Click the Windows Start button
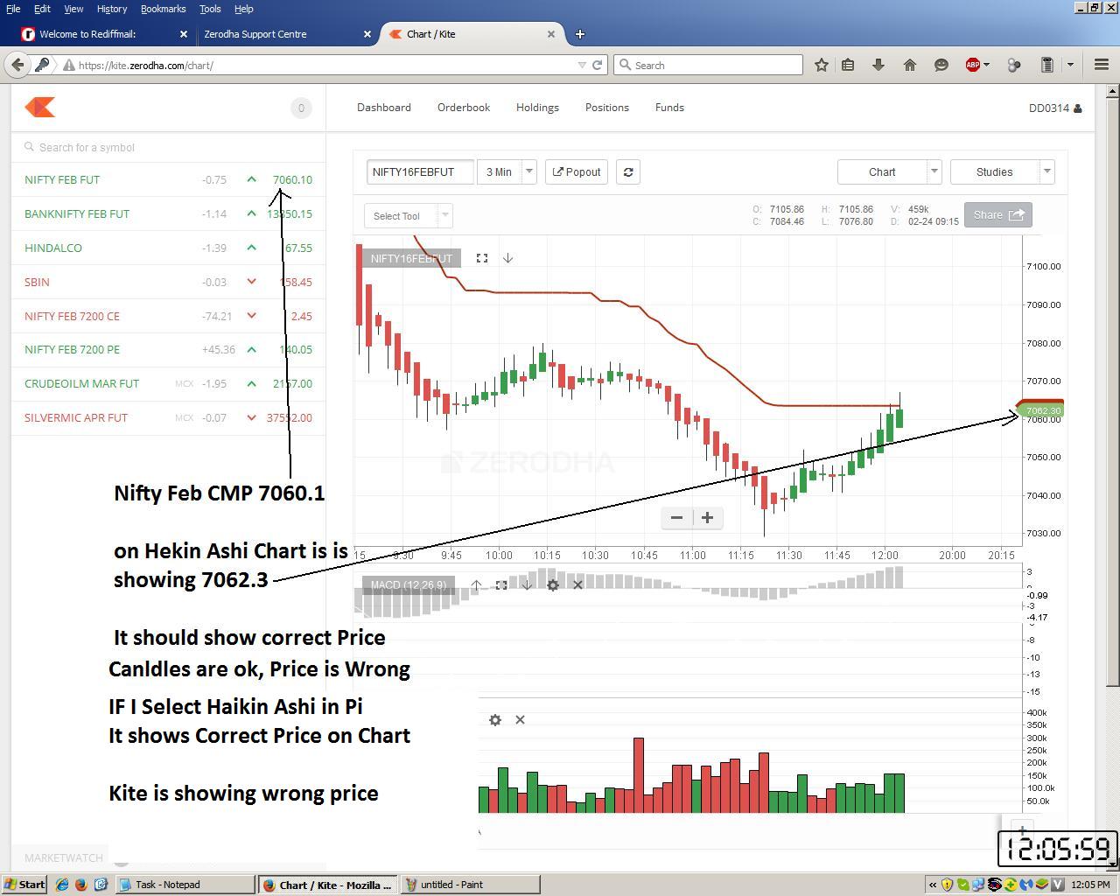The width and height of the screenshot is (1120, 896). coord(24,885)
